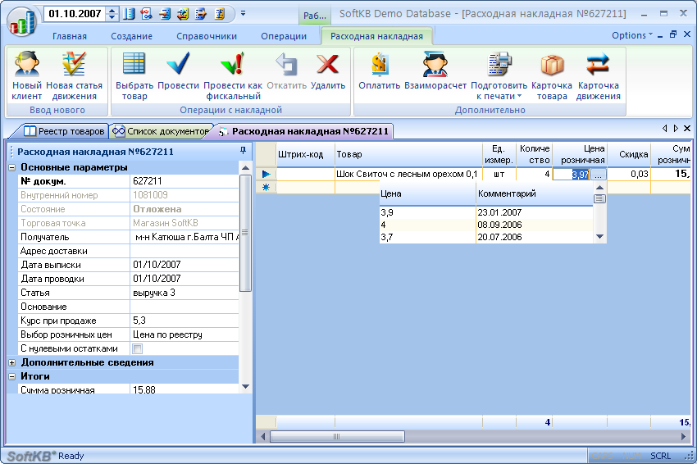The width and height of the screenshot is (697, 464).
Task: Select the Расходная накладная ribbon tab
Action: click(376, 36)
